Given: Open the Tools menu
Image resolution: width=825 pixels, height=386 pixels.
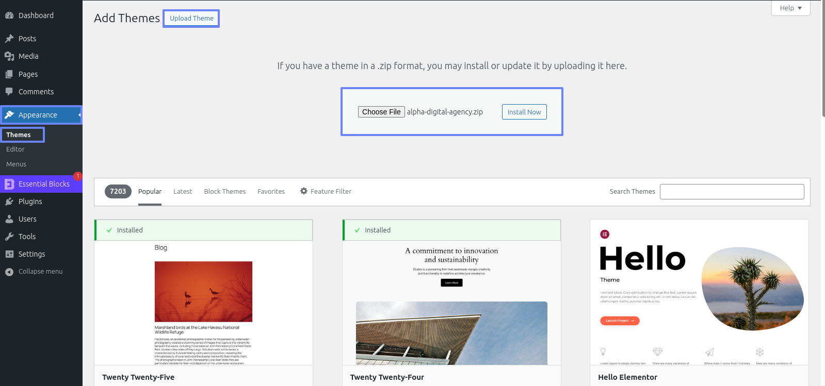Looking at the screenshot, I should (x=41, y=237).
